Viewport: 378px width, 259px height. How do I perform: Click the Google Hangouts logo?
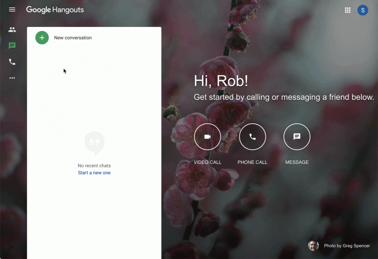[x=55, y=10]
